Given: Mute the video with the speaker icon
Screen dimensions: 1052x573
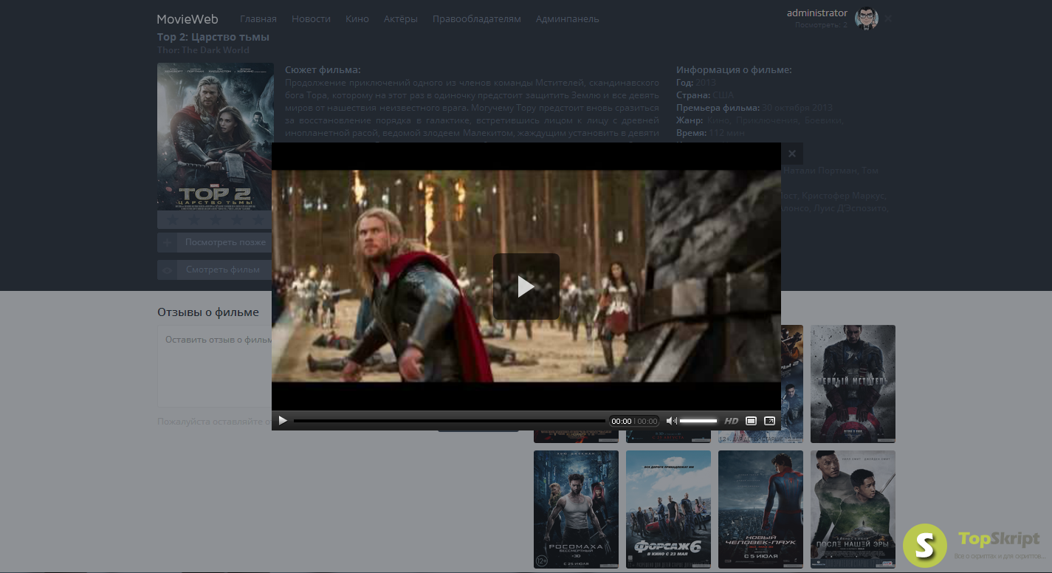Looking at the screenshot, I should [671, 421].
